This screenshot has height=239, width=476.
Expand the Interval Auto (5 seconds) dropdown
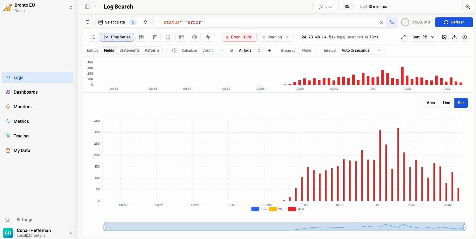(x=362, y=50)
